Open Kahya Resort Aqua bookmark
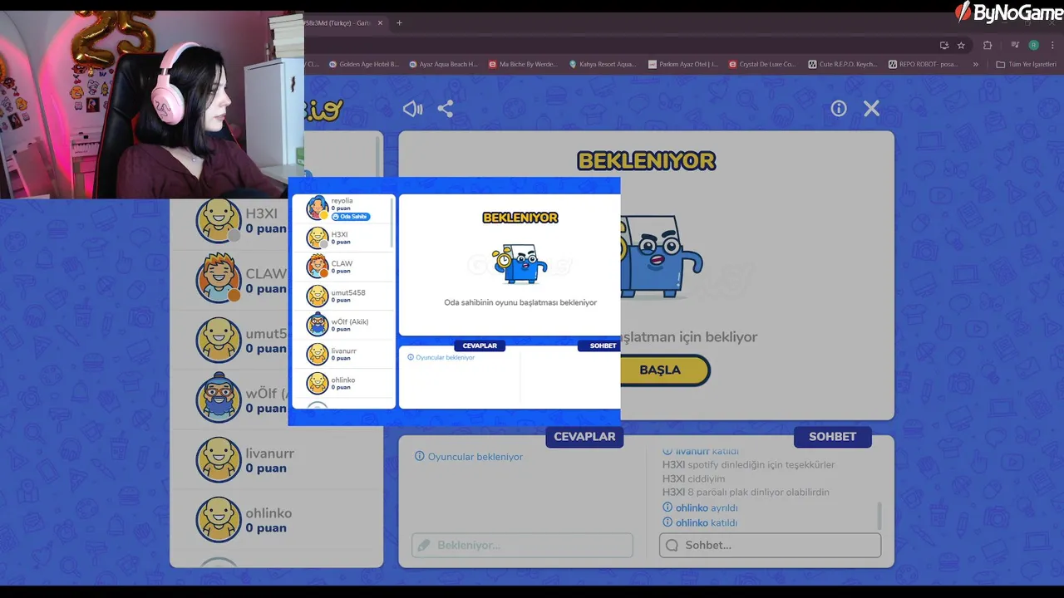The image size is (1064, 598). coord(603,64)
